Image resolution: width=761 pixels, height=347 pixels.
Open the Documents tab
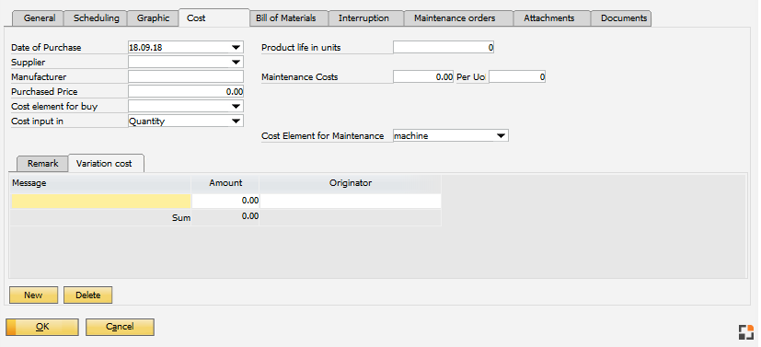[621, 18]
